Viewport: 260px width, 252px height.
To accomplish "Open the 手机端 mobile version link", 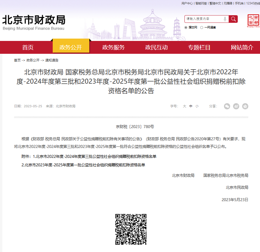I will 239,3.
